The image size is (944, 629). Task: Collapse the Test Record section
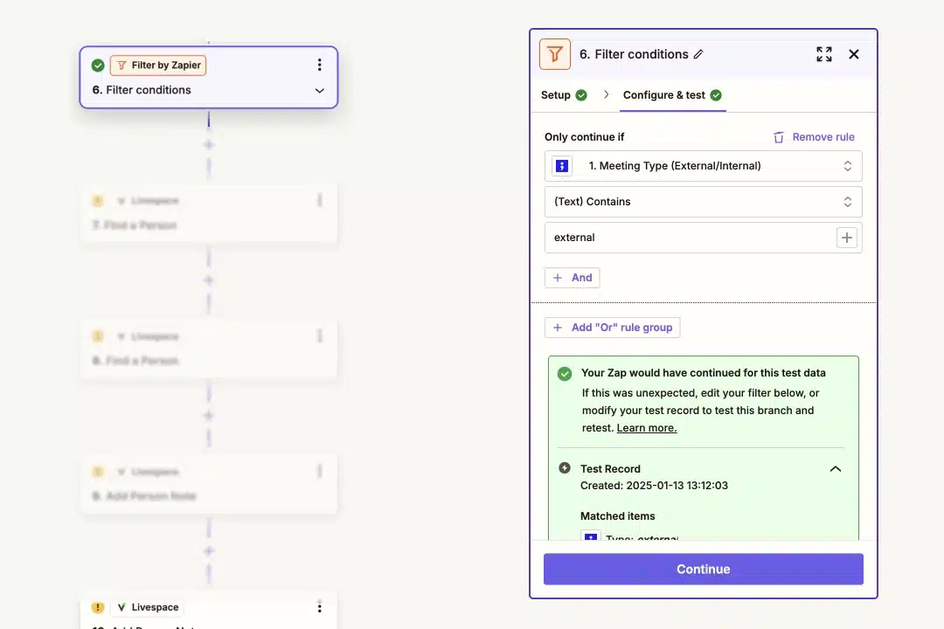coord(836,469)
